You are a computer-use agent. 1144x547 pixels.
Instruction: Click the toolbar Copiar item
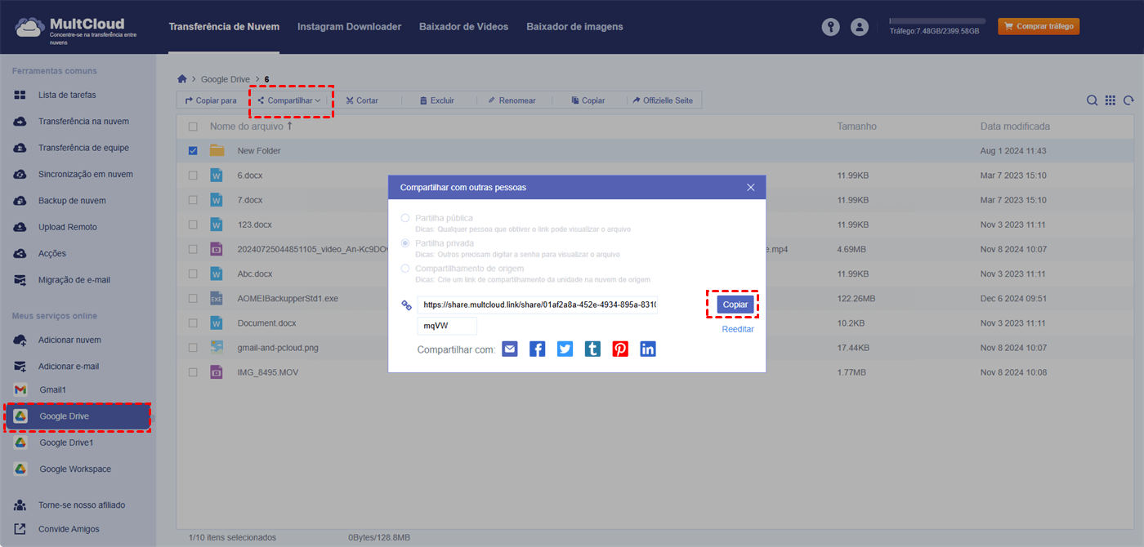pos(588,100)
